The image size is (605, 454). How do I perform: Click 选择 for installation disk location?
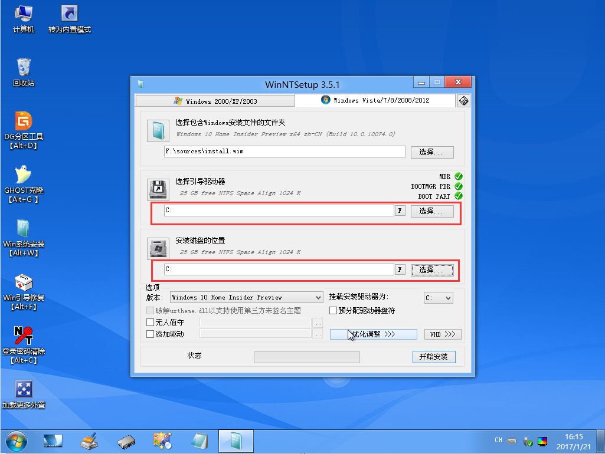pos(432,270)
